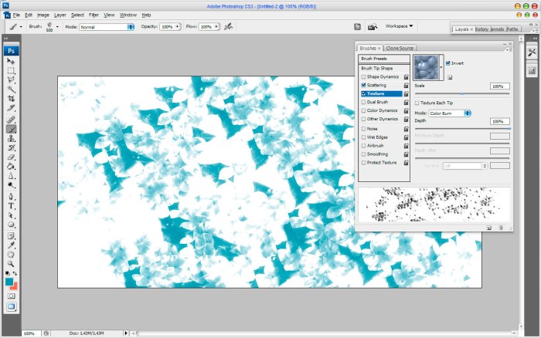Check the Texture Each Tip option
The height and width of the screenshot is (338, 541).
point(417,103)
